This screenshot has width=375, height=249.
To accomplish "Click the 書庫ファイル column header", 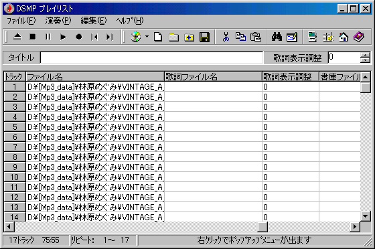I will pyautogui.click(x=340, y=77).
